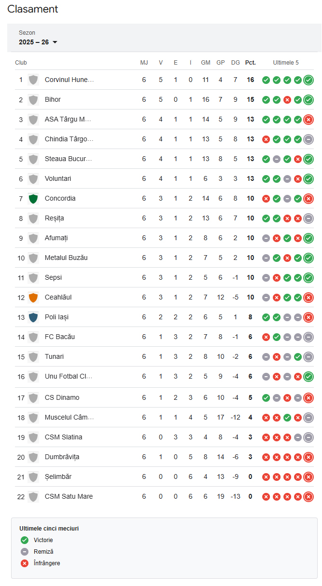Screen dimensions: 322x586
Task: Open the Voluntari team link
Action: 58,179
